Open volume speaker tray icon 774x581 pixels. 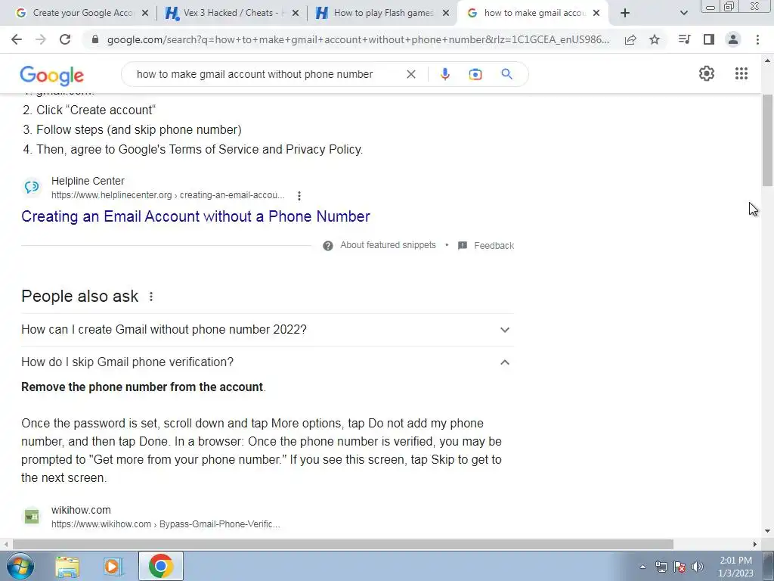click(698, 567)
